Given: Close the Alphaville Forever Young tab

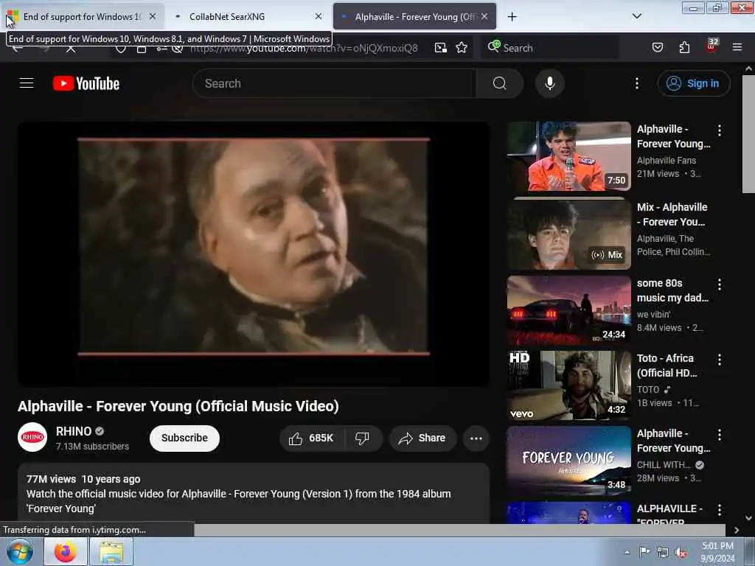Looking at the screenshot, I should coord(484,16).
